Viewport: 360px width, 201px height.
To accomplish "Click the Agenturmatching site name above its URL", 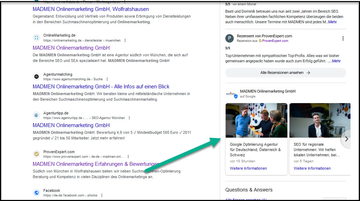I will point(57,74).
